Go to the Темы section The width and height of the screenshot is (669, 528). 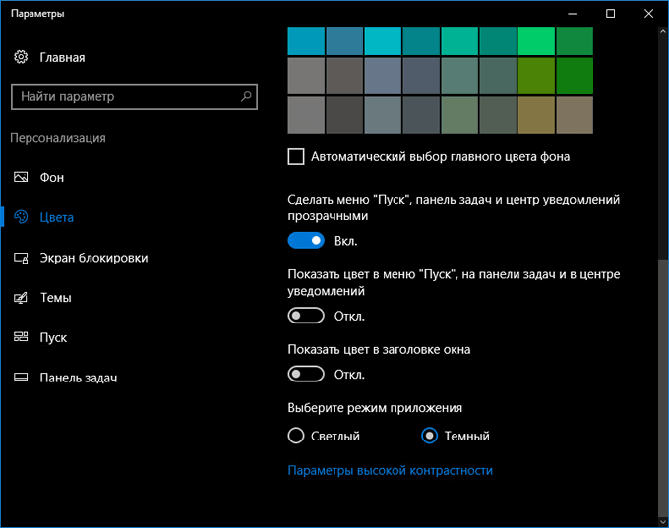(55, 298)
